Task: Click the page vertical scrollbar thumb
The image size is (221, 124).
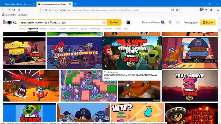Action: point(220,30)
